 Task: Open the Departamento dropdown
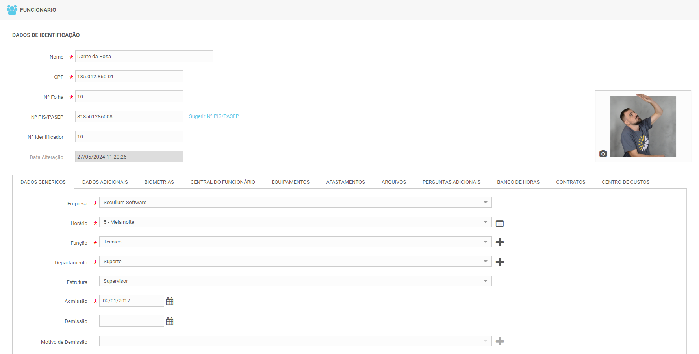click(x=485, y=262)
